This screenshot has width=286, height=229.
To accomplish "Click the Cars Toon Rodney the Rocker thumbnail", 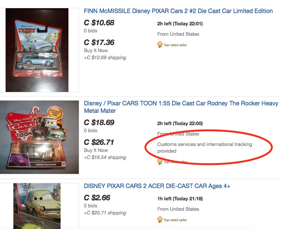I will (x=39, y=137).
